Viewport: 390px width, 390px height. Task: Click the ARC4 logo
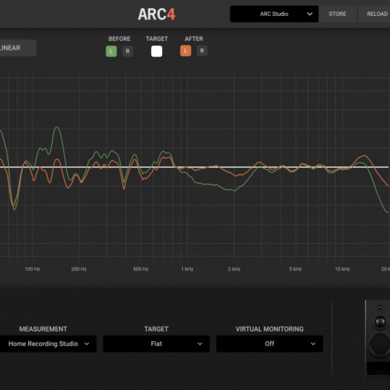tap(157, 14)
